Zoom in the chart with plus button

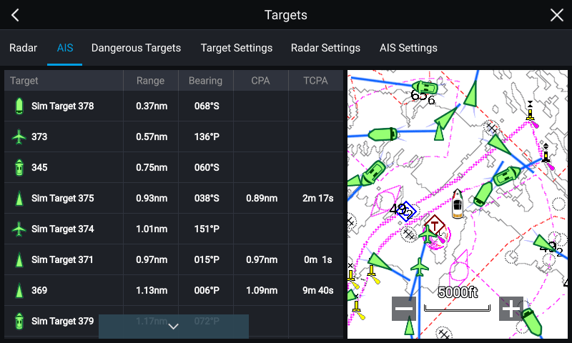[x=511, y=308]
